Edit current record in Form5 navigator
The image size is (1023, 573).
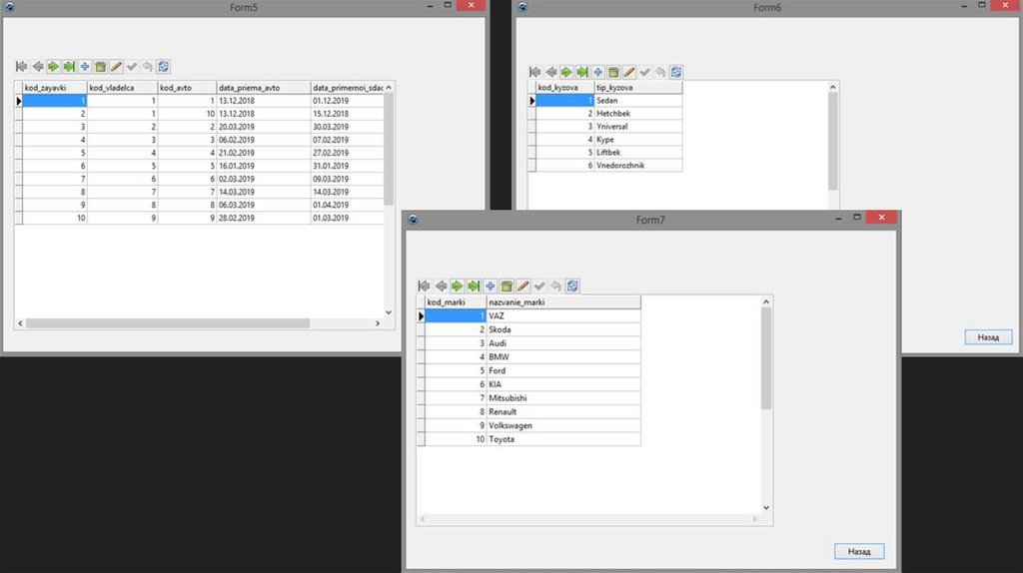[116, 67]
